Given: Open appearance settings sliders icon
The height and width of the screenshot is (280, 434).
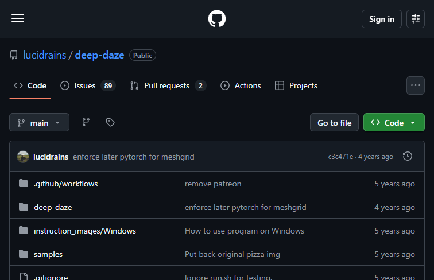Looking at the screenshot, I should point(416,19).
